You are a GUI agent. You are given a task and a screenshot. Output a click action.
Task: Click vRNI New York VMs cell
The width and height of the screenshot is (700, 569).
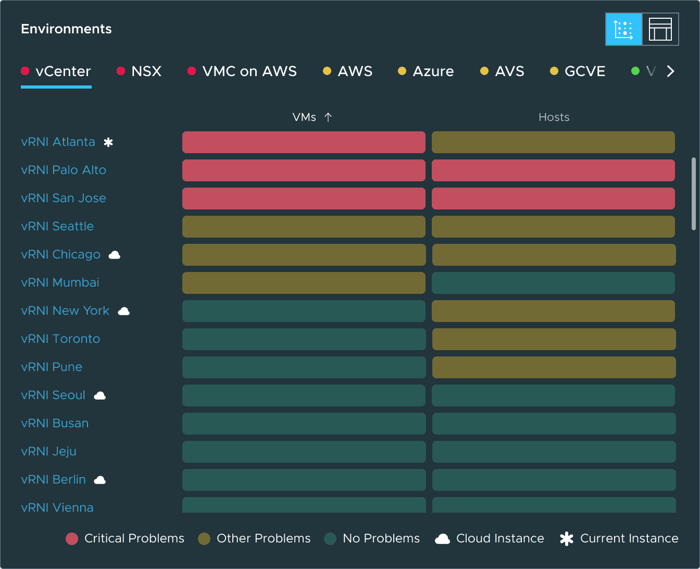304,311
